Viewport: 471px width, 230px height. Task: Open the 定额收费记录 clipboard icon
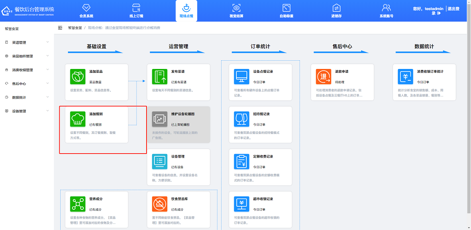point(242,161)
